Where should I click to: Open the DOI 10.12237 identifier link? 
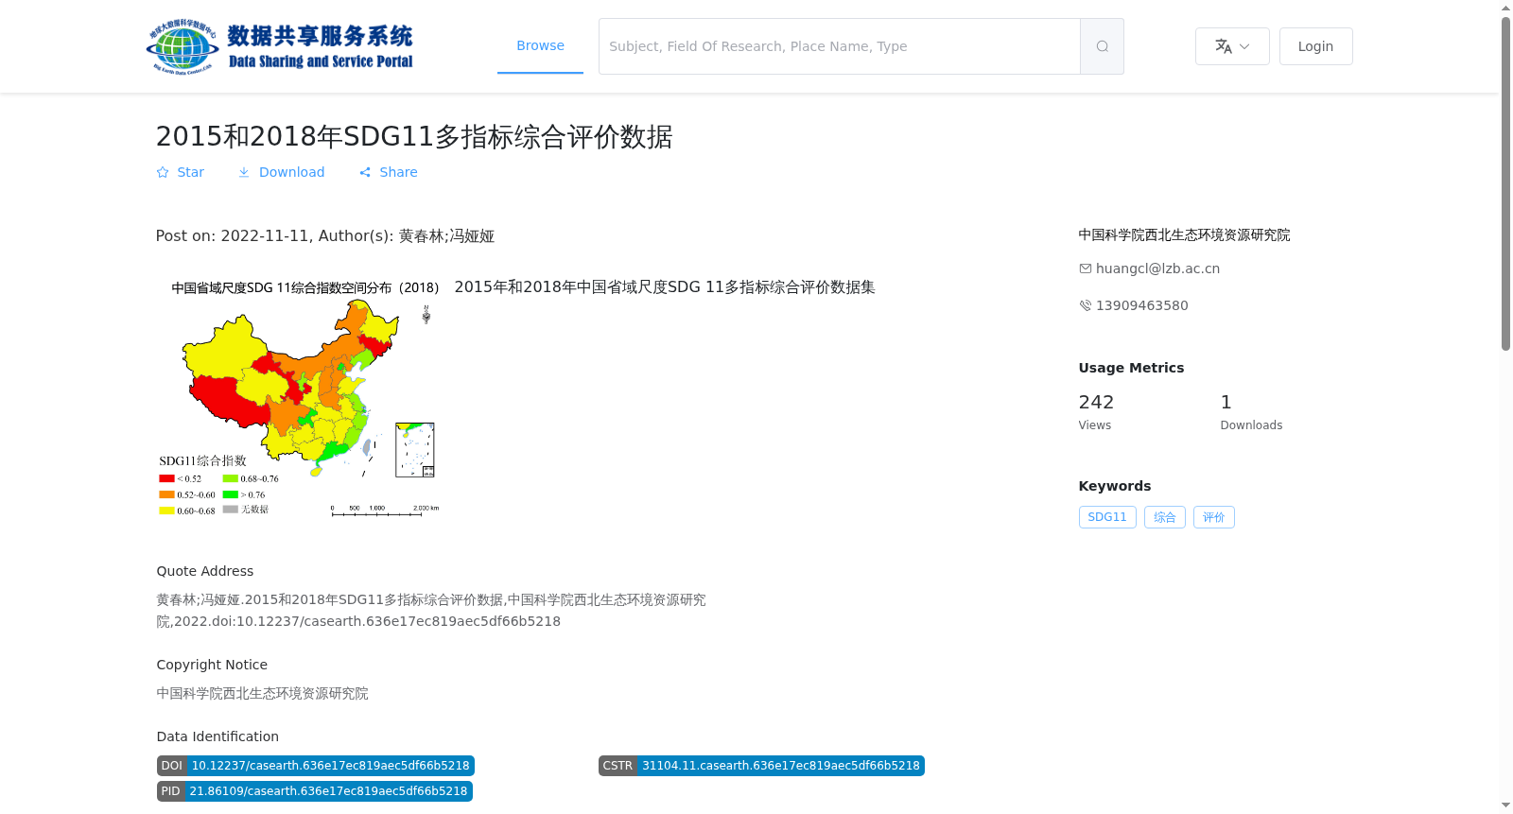pyautogui.click(x=315, y=766)
